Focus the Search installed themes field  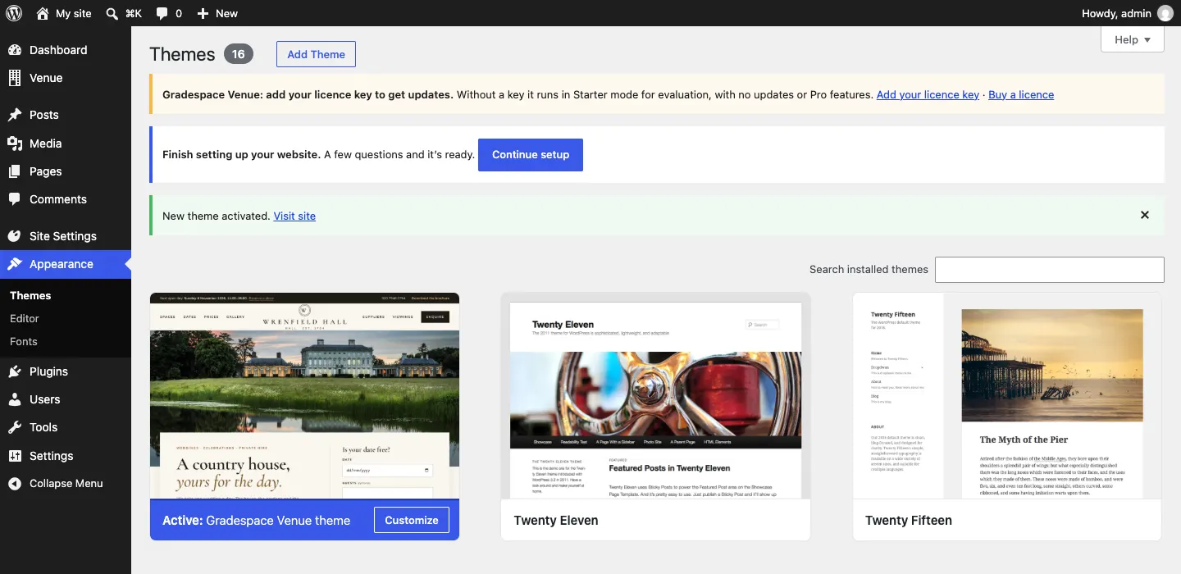point(1050,270)
